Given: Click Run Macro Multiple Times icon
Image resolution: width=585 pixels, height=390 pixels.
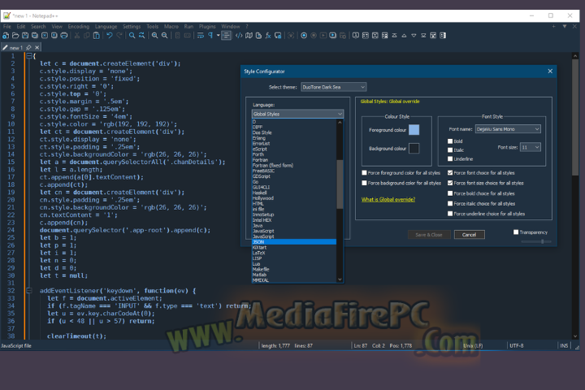Looking at the screenshot, I should [x=333, y=36].
